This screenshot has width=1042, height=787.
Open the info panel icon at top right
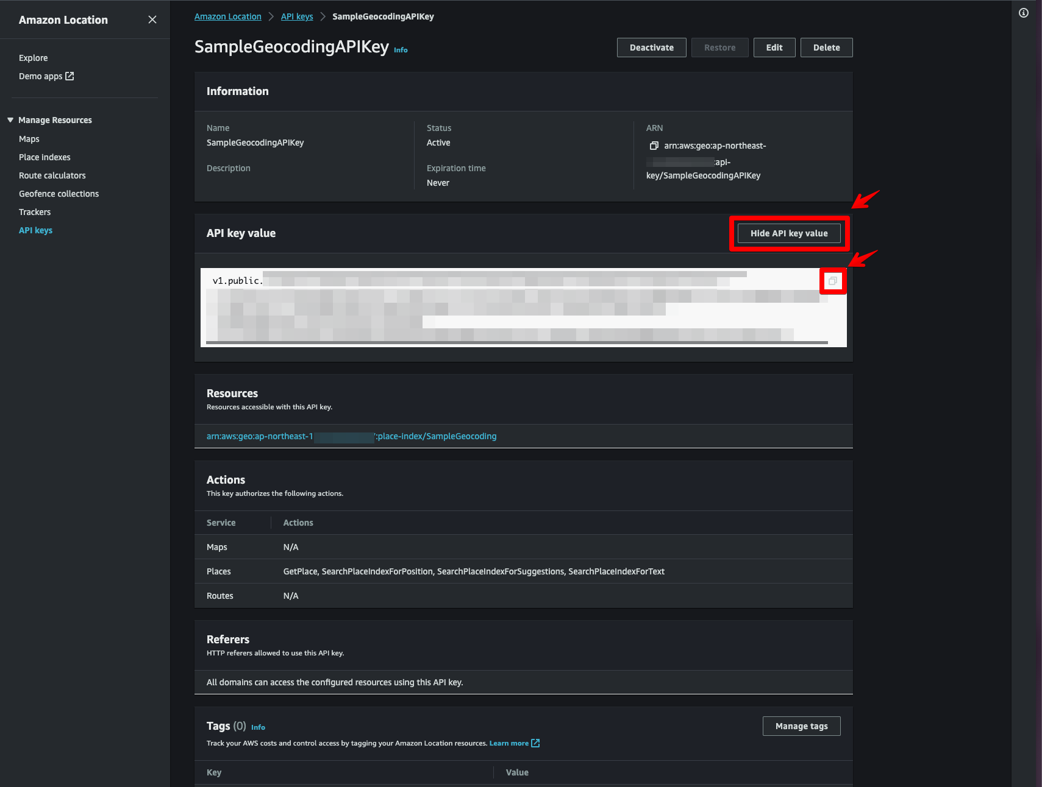[1024, 13]
